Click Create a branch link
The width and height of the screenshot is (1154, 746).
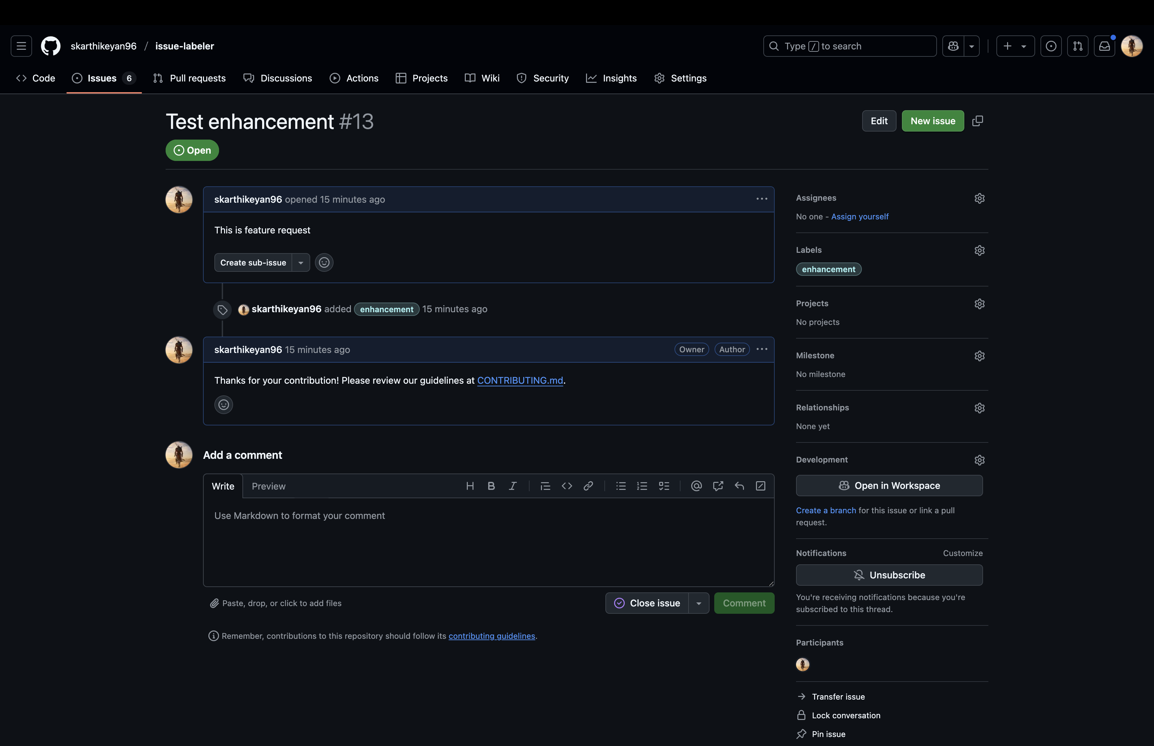826,511
